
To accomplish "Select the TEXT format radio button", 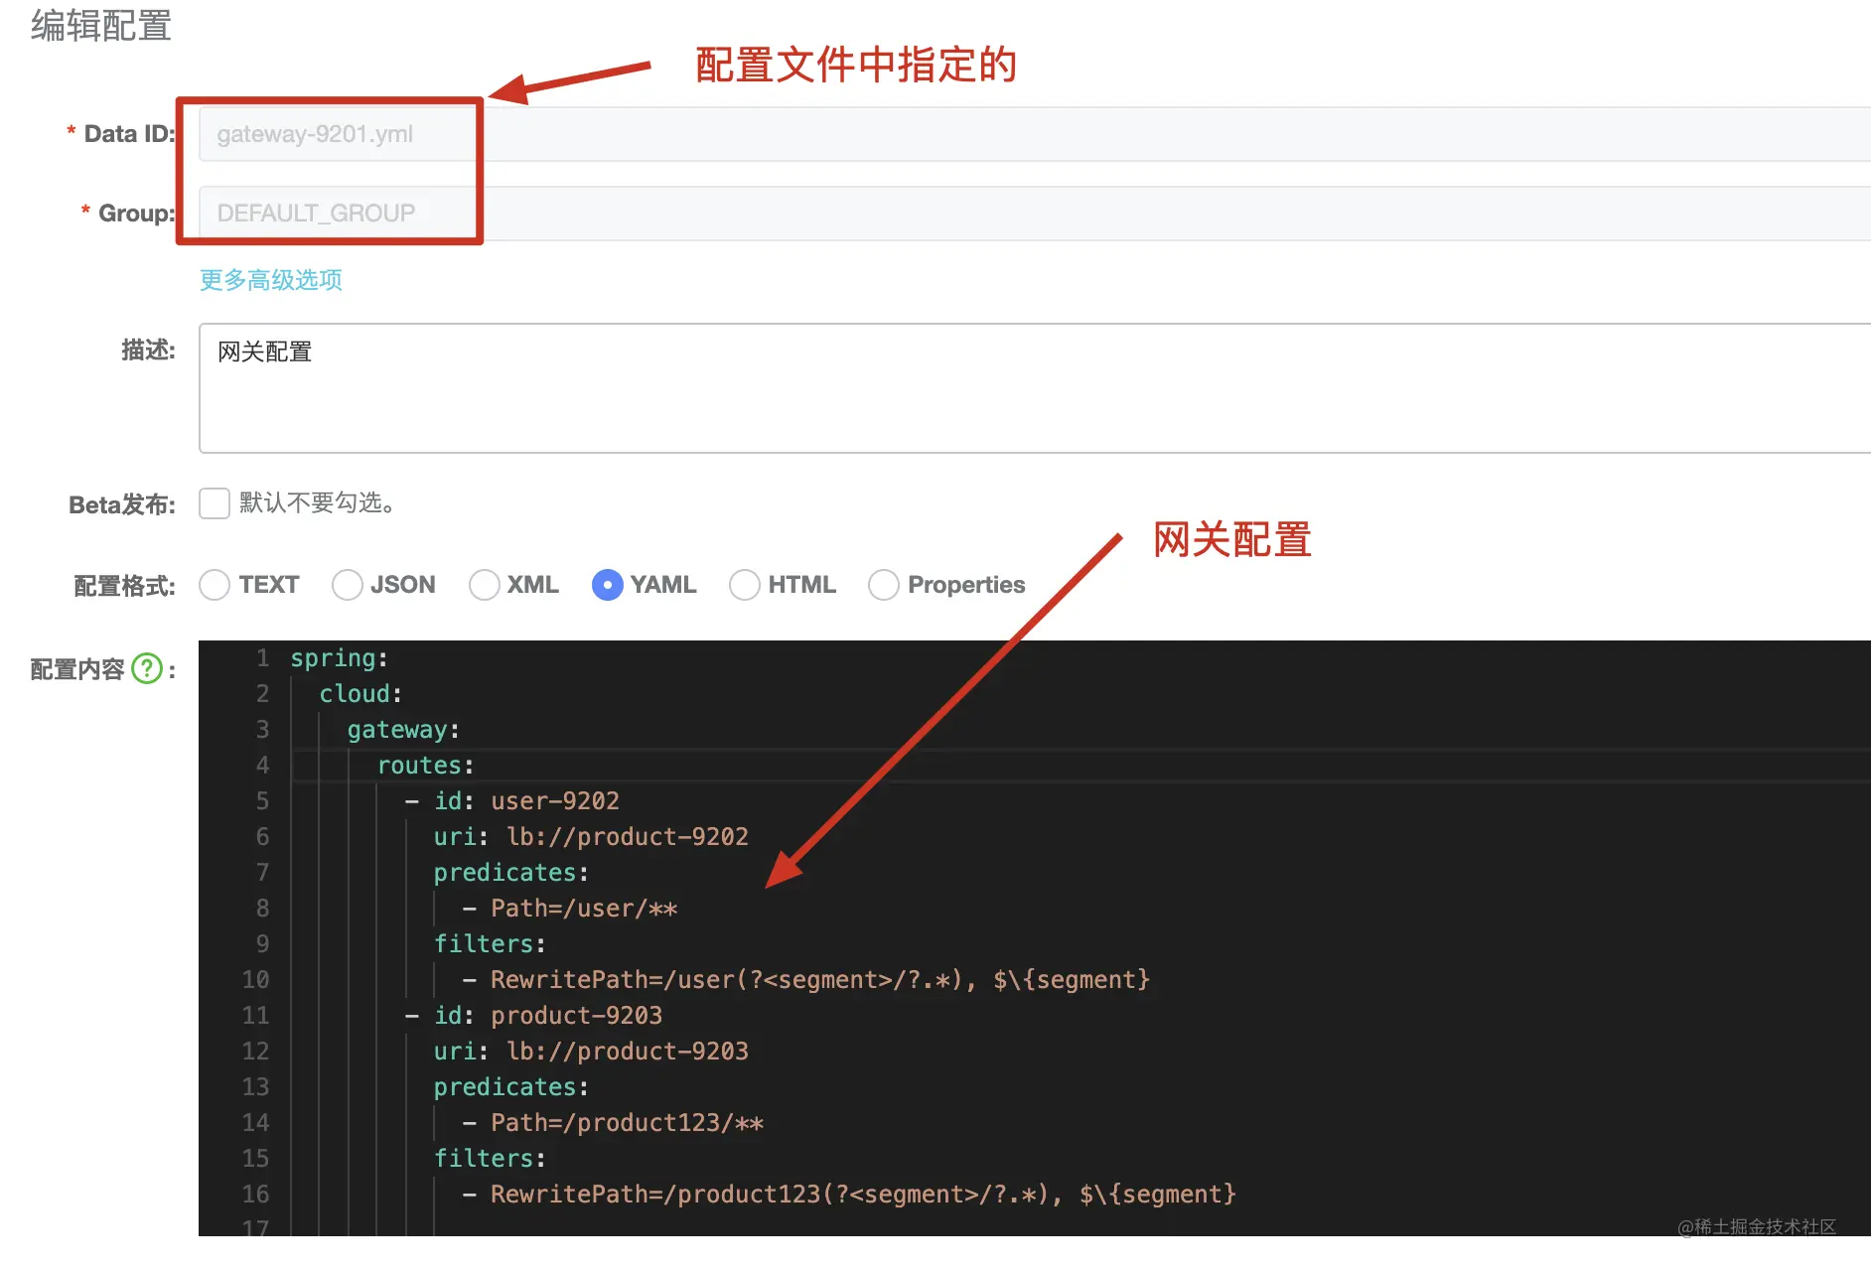I will 215,585.
